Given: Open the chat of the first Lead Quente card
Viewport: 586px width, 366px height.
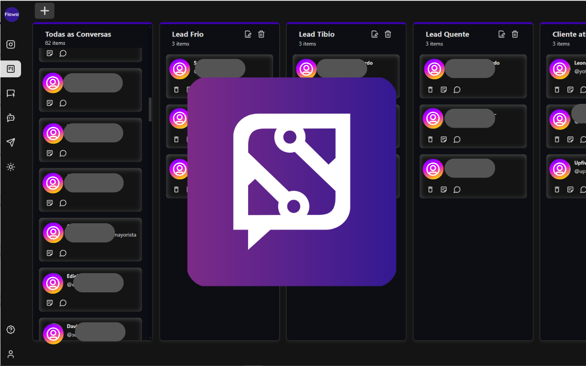Looking at the screenshot, I should 457,90.
